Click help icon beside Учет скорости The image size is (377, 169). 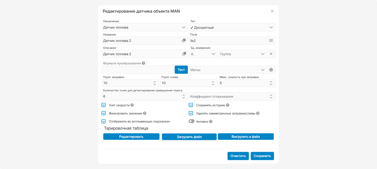(x=132, y=105)
